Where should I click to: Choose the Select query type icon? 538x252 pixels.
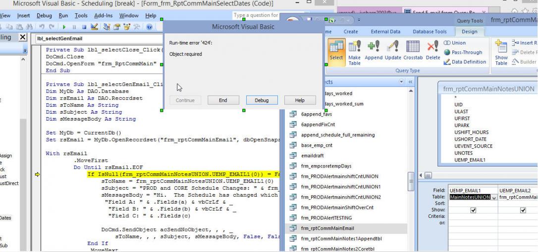coord(336,52)
